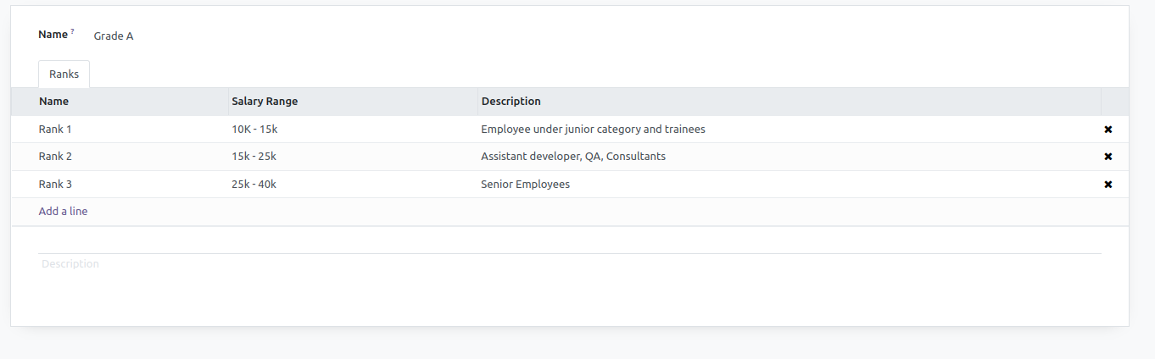Focus the bottom Description text area

pyautogui.click(x=568, y=264)
